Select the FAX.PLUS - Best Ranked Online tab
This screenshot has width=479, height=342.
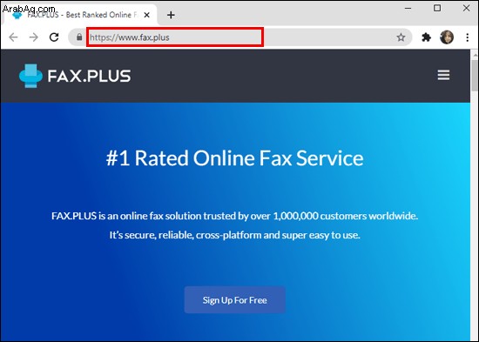[79, 15]
